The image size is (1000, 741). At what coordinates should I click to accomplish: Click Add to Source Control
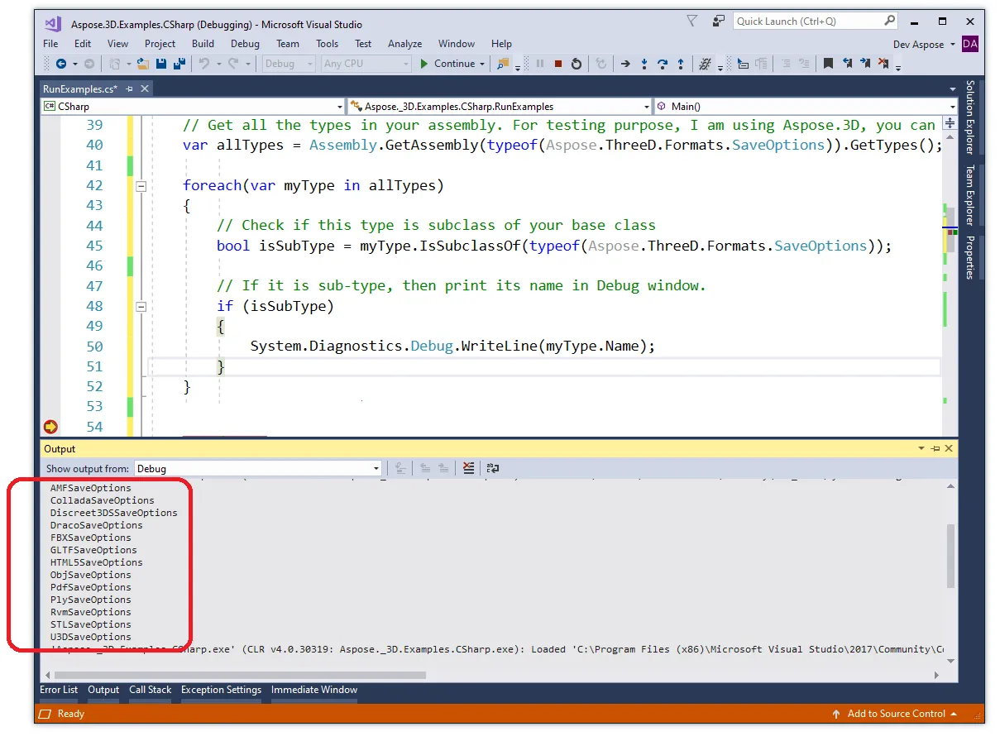tap(896, 714)
